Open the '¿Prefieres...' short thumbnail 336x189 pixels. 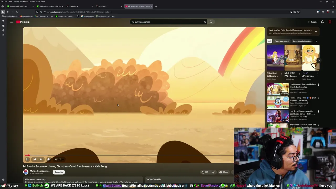click(x=311, y=58)
